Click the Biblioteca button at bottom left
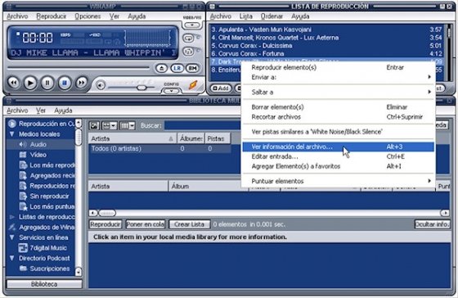This screenshot has height=298, width=458. pos(44,284)
